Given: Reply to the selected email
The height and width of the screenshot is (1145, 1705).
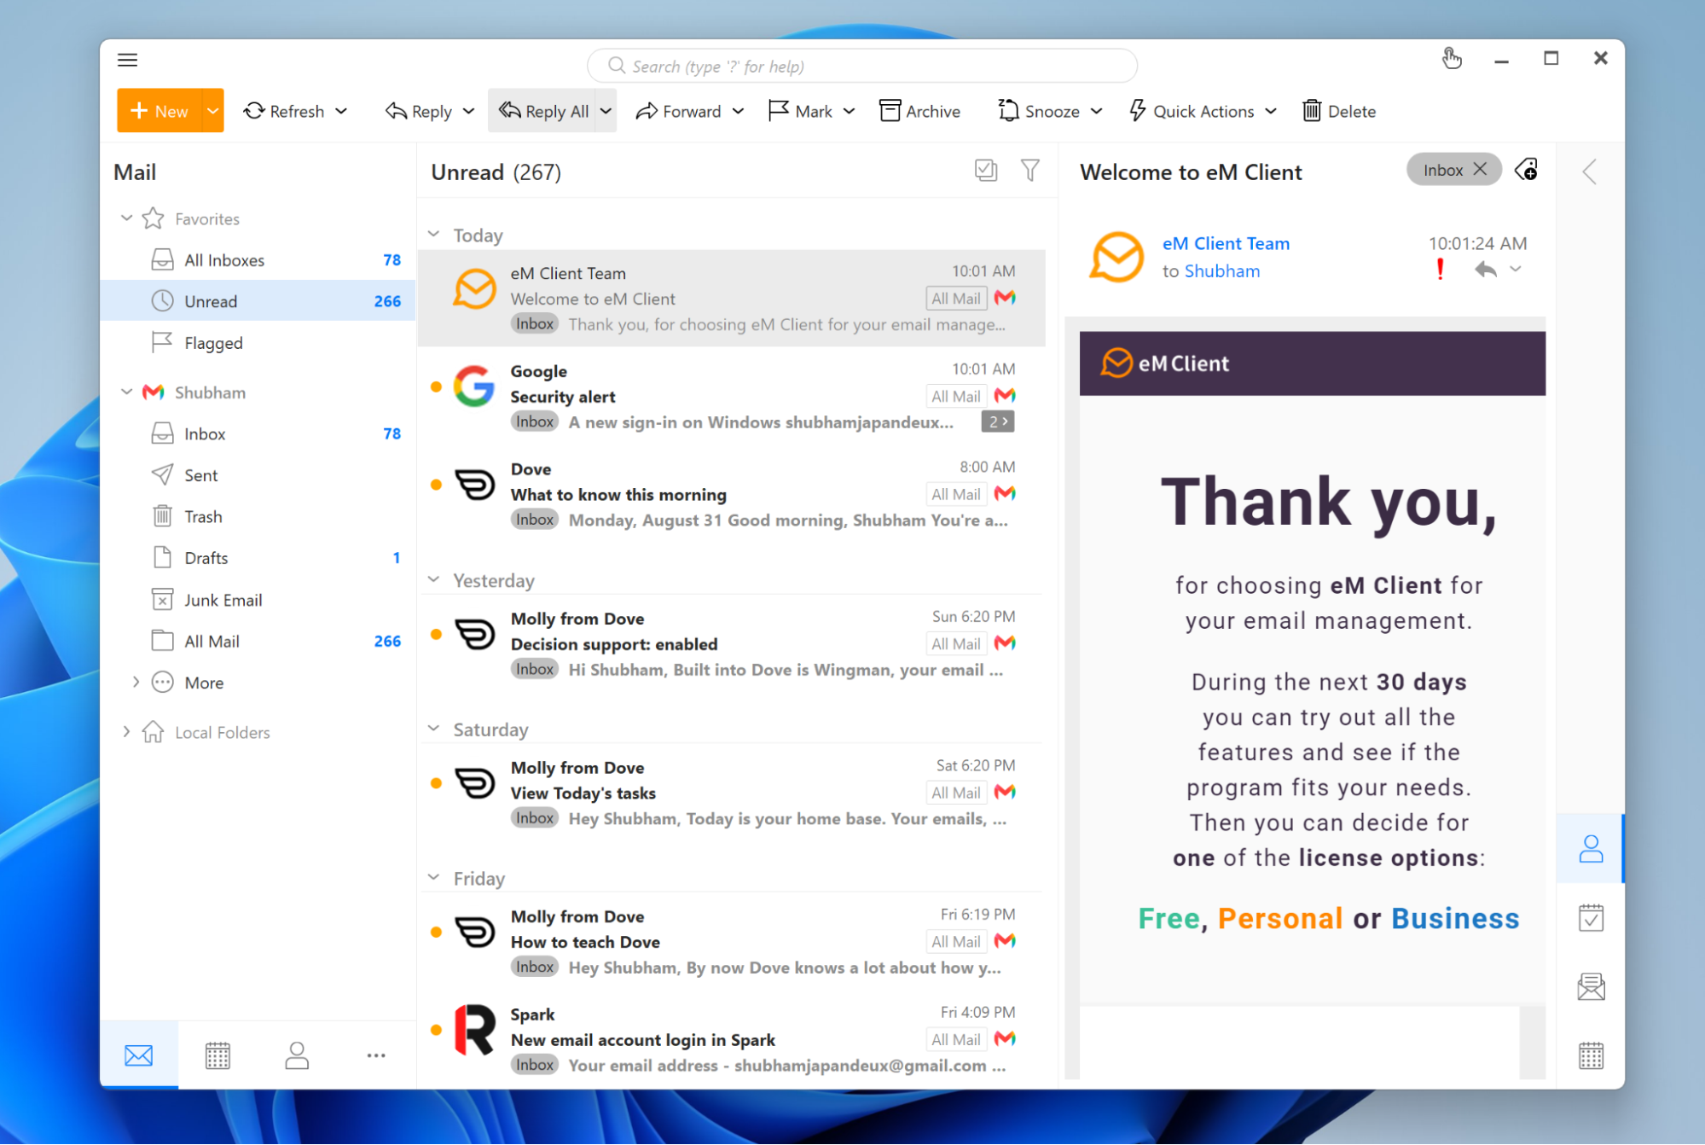Looking at the screenshot, I should (419, 111).
